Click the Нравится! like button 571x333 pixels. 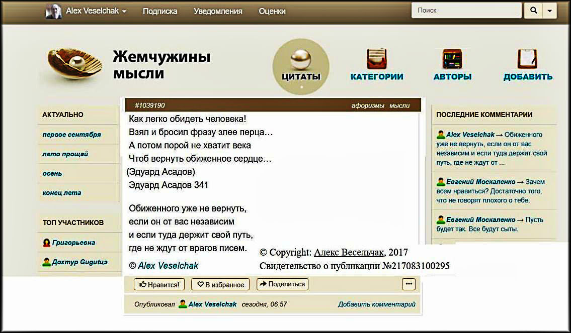click(159, 284)
